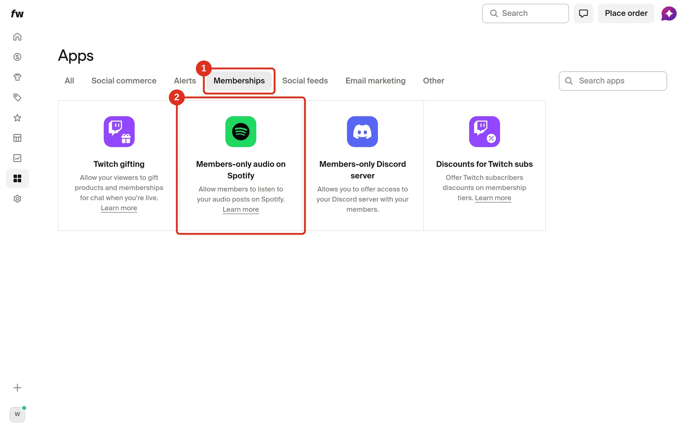
Task: Open the price-tag promotions icon
Action: 17,98
